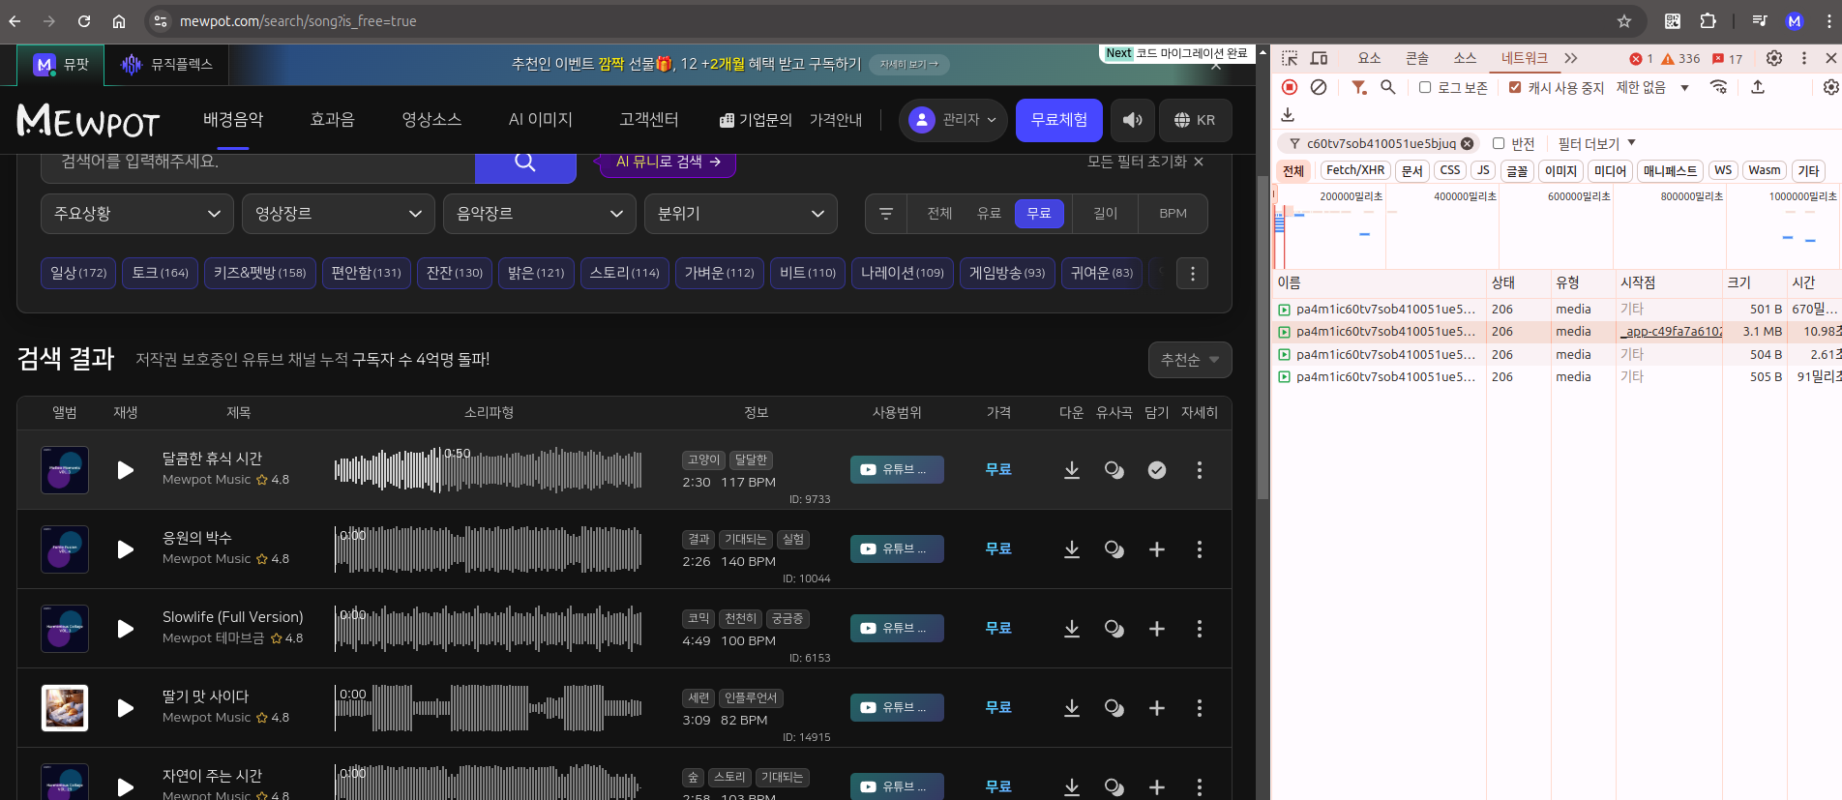Open DevTools settings gear
Viewport: 1842px width, 800px height.
[1774, 58]
